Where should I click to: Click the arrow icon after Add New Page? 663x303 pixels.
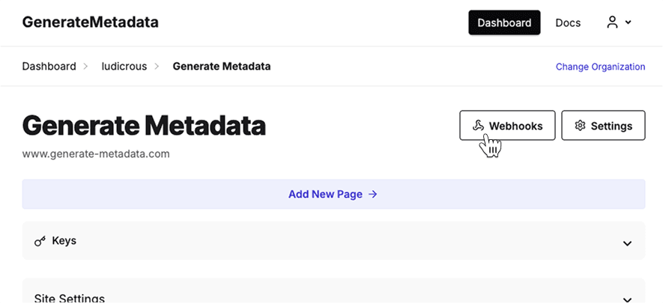(373, 195)
